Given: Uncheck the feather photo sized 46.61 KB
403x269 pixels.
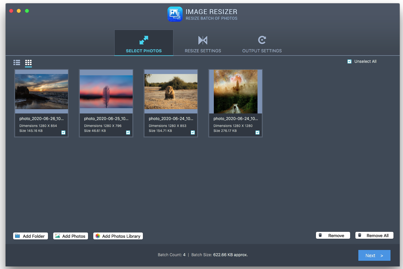Looking at the screenshot, I should tap(128, 133).
